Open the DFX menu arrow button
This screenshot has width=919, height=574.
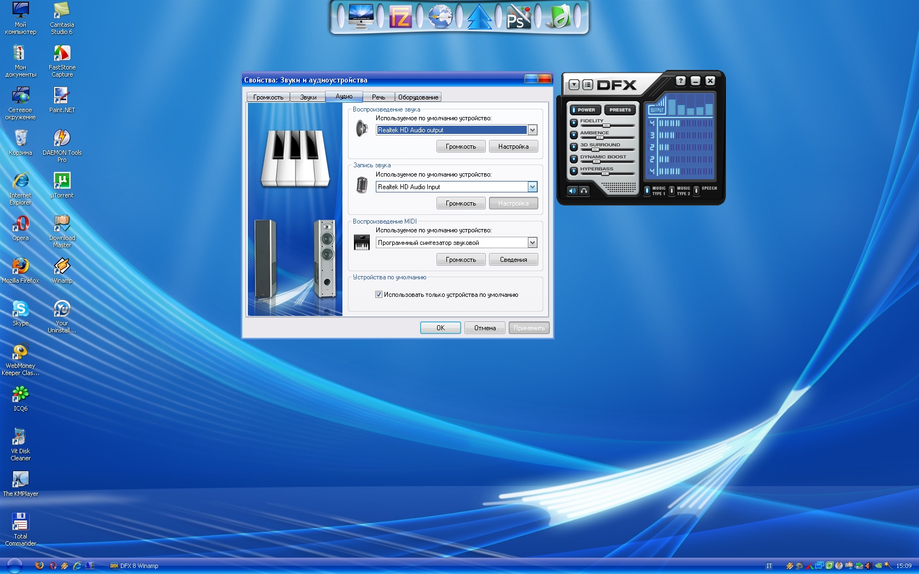pos(574,85)
